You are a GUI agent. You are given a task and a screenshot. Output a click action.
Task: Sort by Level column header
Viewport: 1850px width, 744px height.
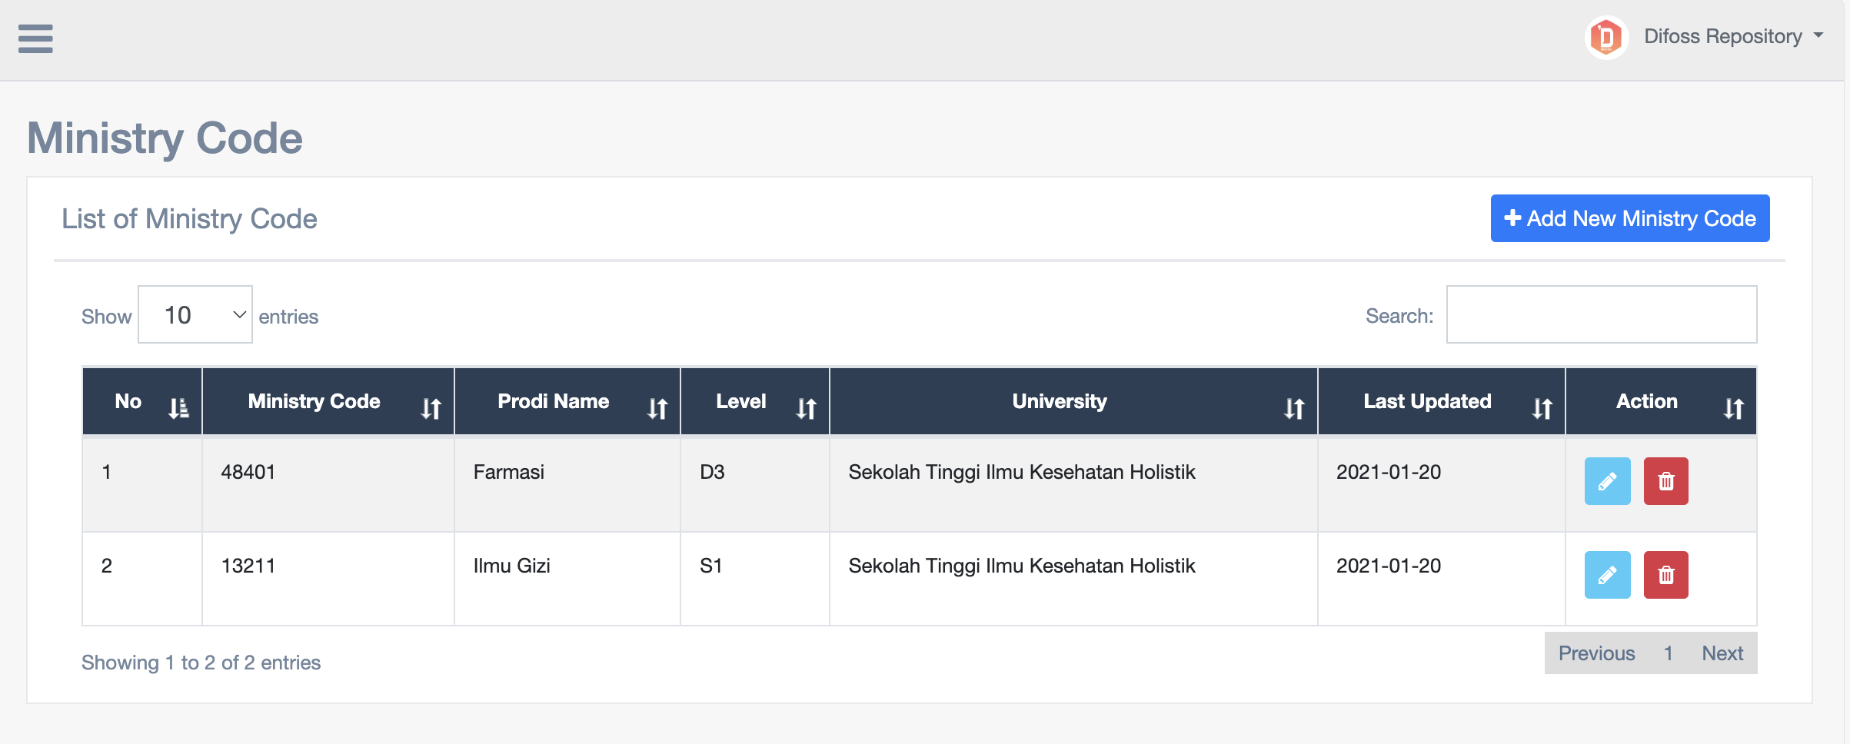(754, 402)
